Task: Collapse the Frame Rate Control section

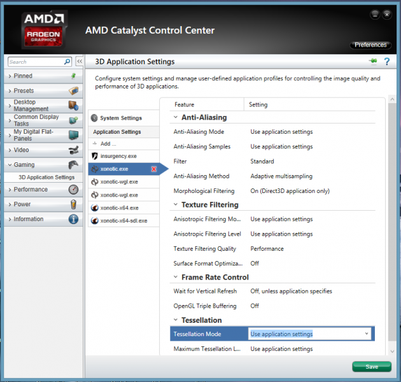Action: click(175, 278)
